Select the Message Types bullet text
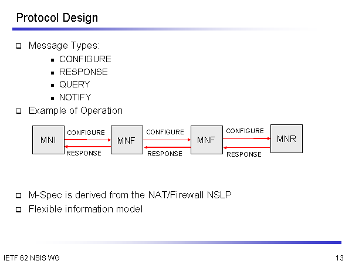This screenshot has width=352, height=264. 65,45
